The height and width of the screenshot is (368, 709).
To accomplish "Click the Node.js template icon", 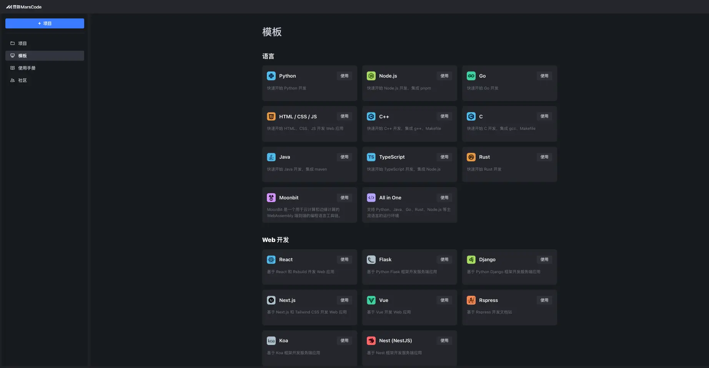I will pos(371,76).
